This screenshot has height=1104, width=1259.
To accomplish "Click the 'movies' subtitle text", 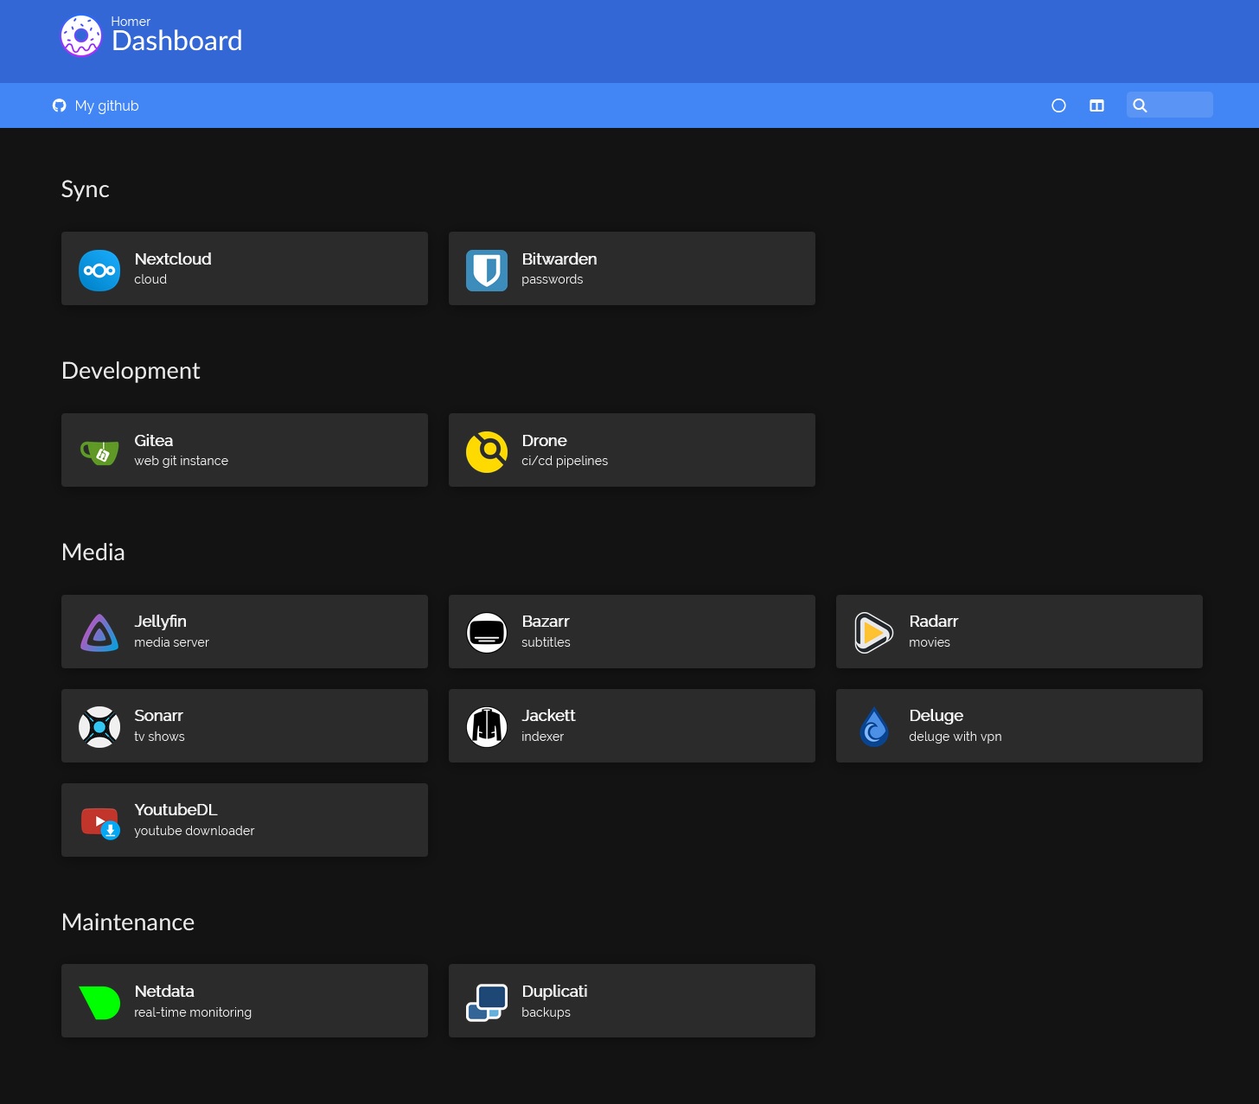I will click(x=930, y=642).
